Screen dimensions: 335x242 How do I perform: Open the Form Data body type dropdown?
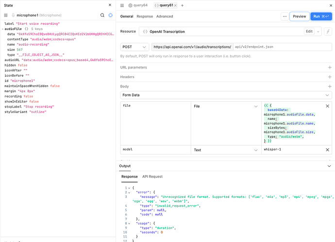pyautogui.click(x=226, y=95)
